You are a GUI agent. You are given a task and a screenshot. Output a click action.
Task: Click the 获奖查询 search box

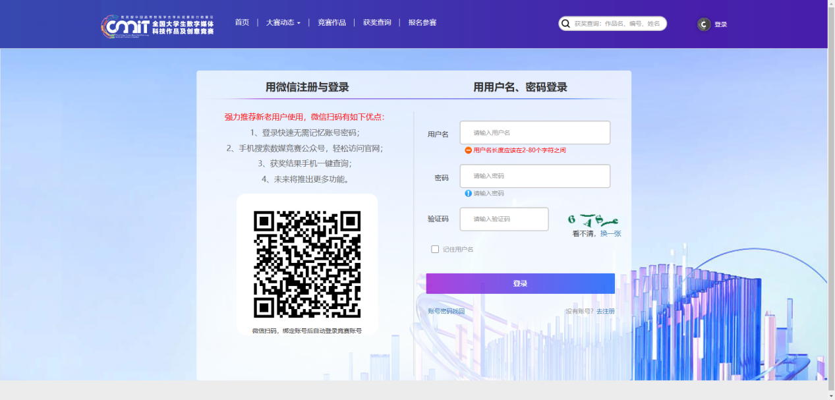click(x=613, y=24)
